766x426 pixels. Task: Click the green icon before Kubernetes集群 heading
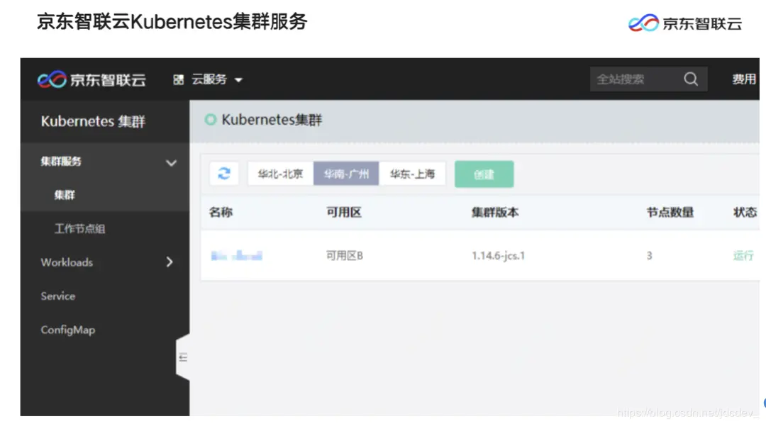(210, 119)
